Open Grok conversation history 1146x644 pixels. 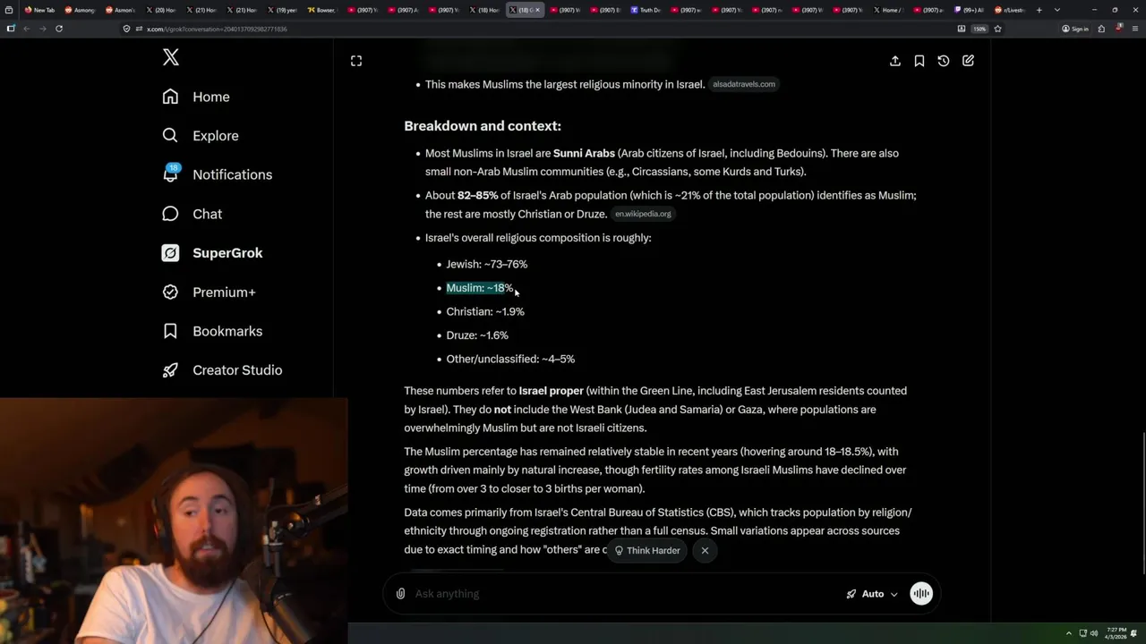tap(944, 61)
